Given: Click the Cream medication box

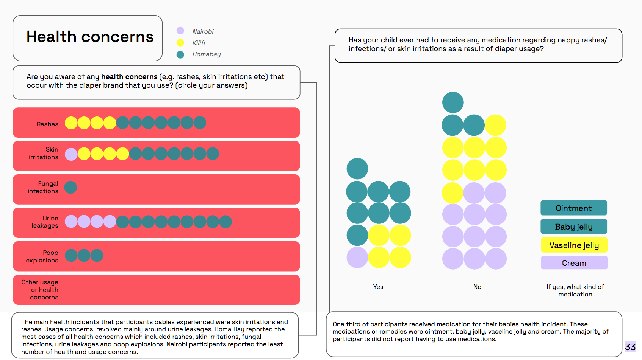Looking at the screenshot, I should 574,263.
